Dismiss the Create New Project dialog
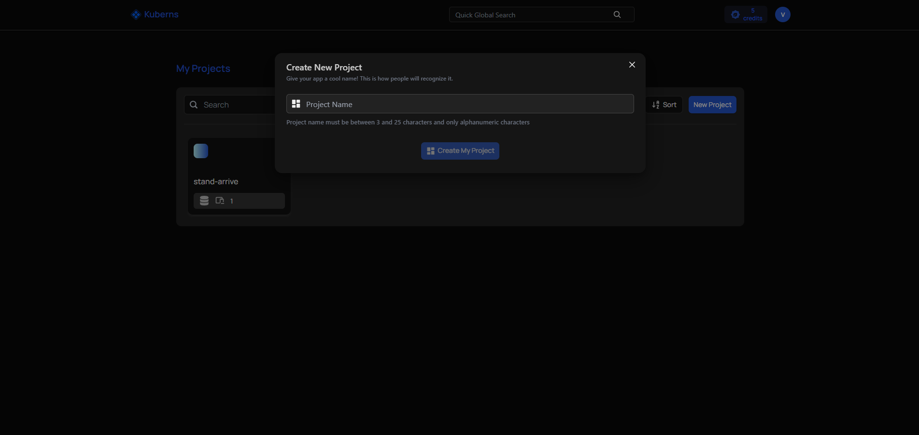 tap(632, 65)
